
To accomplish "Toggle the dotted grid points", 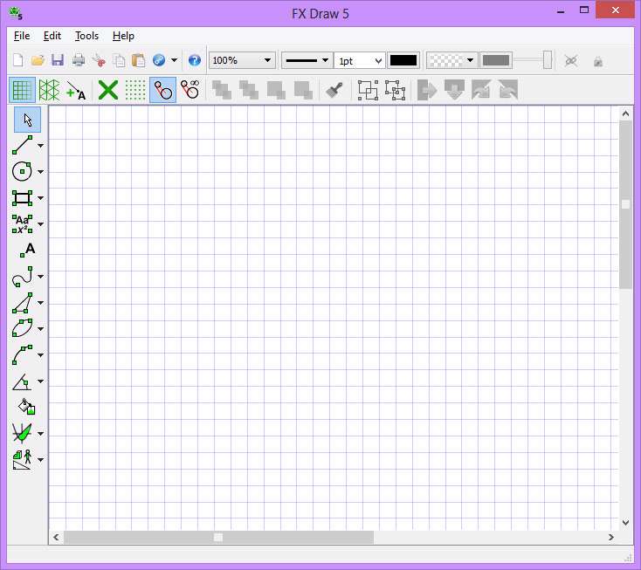I will [135, 90].
